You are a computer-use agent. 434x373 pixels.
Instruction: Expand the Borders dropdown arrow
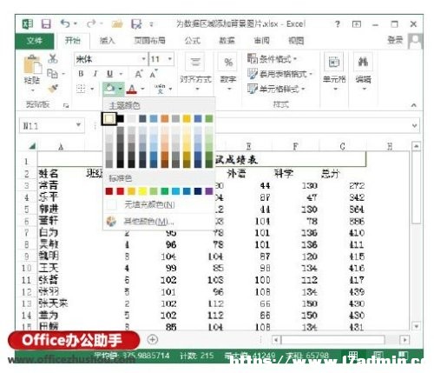92,89
